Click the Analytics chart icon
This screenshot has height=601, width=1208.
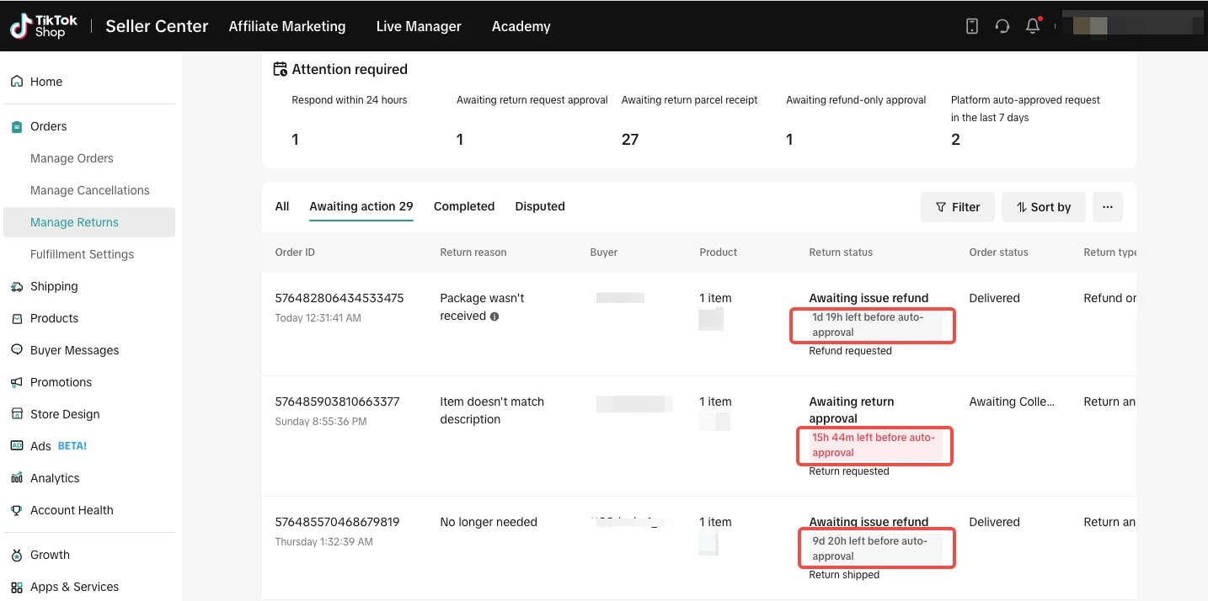tap(17, 478)
